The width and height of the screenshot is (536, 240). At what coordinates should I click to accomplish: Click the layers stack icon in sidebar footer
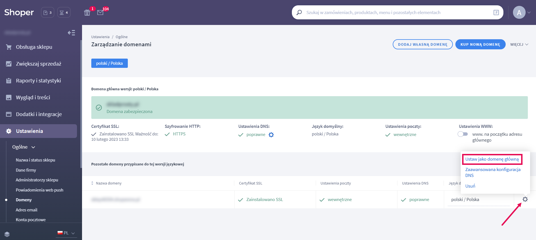7,234
